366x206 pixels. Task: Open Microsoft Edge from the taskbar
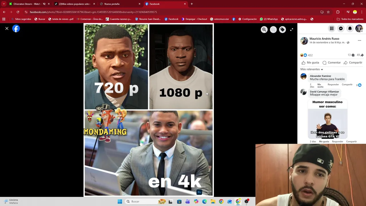point(204,201)
